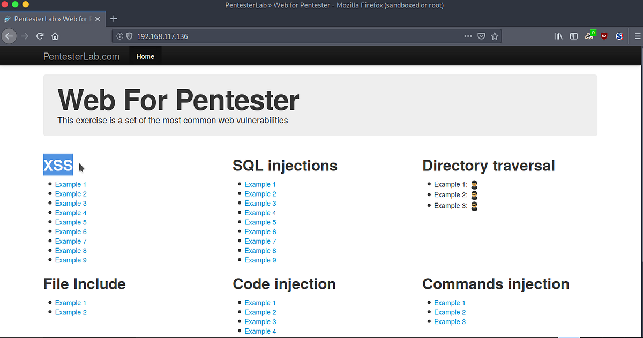This screenshot has height=338, width=643.
Task: Click the S! extension icon
Action: click(x=619, y=36)
